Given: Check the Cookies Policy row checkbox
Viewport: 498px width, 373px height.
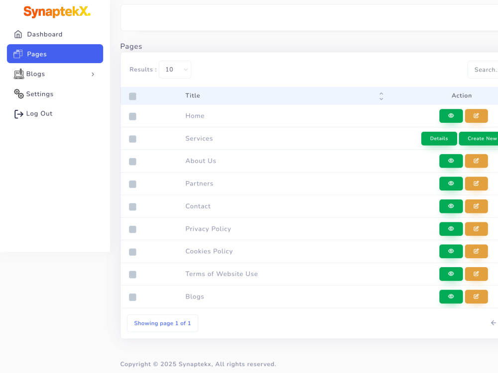Looking at the screenshot, I should pos(133,252).
